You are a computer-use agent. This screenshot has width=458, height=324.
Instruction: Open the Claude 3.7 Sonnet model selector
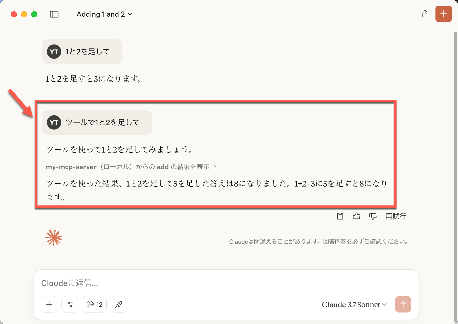pyautogui.click(x=354, y=305)
